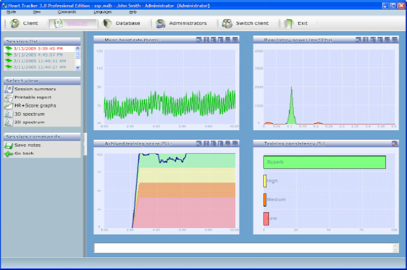Viewport: 407px width, 270px height.
Task: Click the magnifier icon on Training consistency panel
Action: [x=395, y=144]
